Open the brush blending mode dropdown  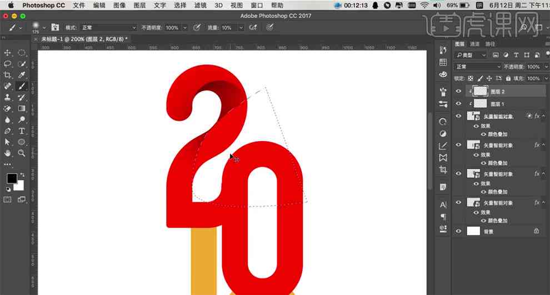[108, 27]
